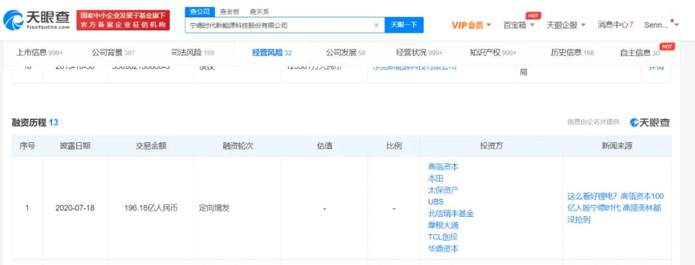Image resolution: width=695 pixels, height=265 pixels.
Task: Go to the 知识产权 tab
Action: tap(493, 52)
